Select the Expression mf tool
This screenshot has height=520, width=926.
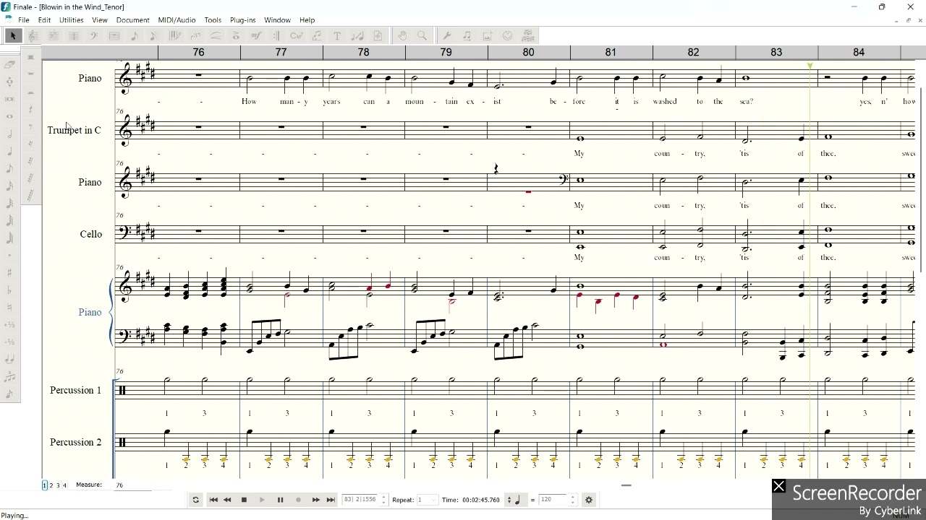256,35
